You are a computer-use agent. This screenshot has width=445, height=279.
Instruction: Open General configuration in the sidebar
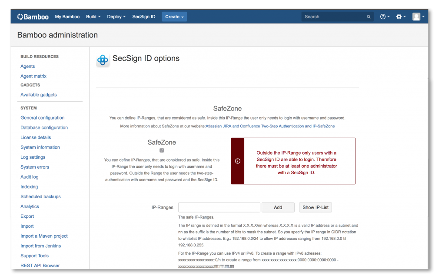coord(42,117)
